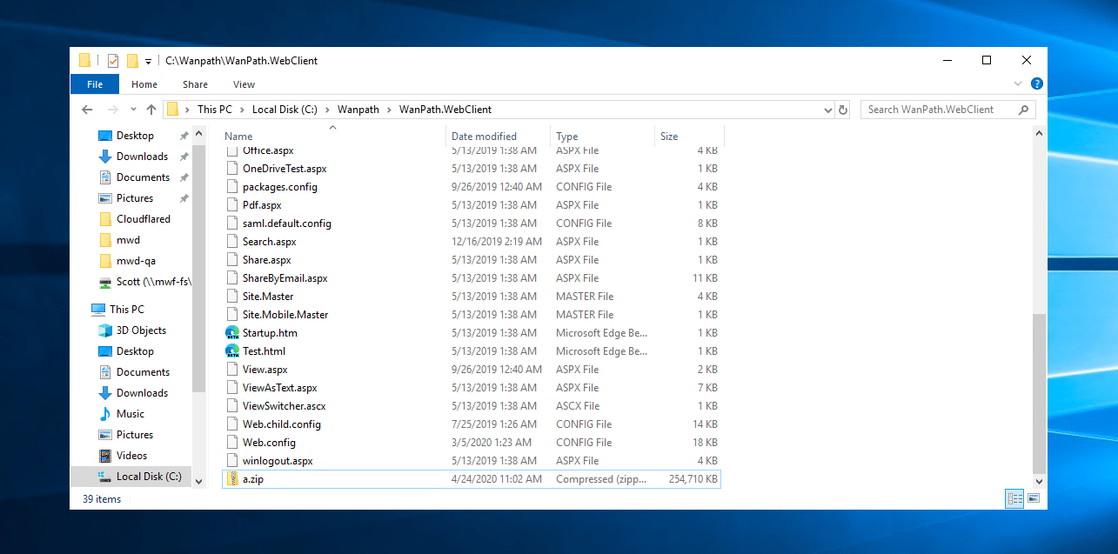Click the Wanpath breadcrumb in address bar
This screenshot has width=1118, height=554.
358,110
